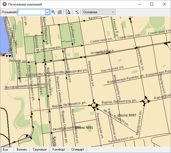The height and width of the screenshot is (153, 171).
Task: Expand the Позывной combo box arrow
Action: click(x=47, y=12)
